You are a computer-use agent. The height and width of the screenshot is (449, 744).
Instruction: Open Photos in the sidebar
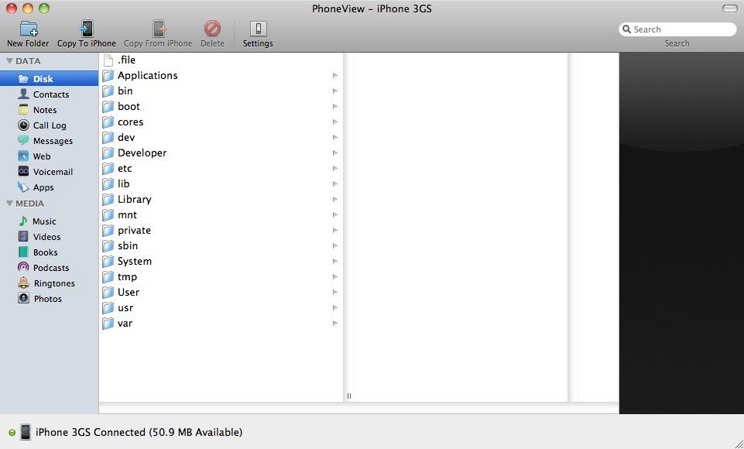pyautogui.click(x=50, y=299)
